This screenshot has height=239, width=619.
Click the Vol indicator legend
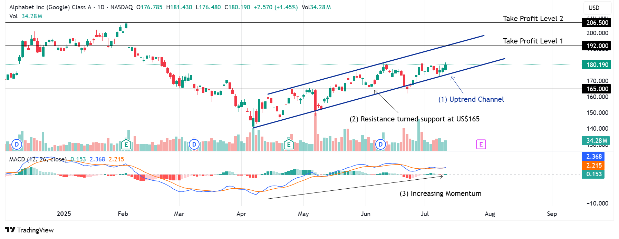pos(26,16)
